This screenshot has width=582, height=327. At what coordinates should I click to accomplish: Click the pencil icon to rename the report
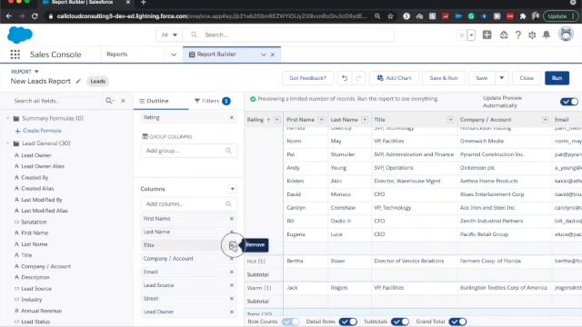click(x=78, y=81)
